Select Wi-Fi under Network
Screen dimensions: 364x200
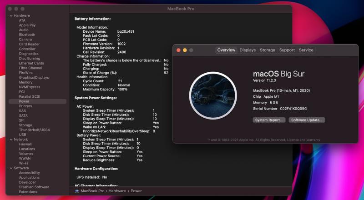tap(23, 163)
